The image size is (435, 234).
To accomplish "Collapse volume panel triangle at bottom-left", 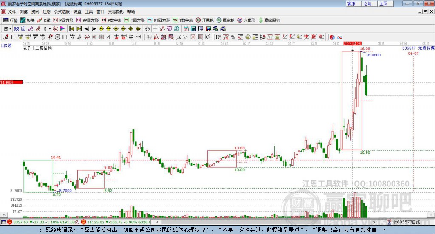I will [x=4, y=215].
